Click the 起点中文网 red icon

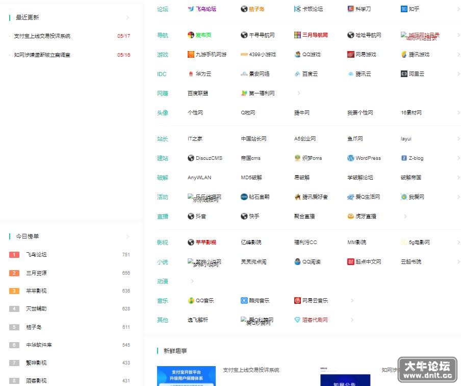point(351,262)
